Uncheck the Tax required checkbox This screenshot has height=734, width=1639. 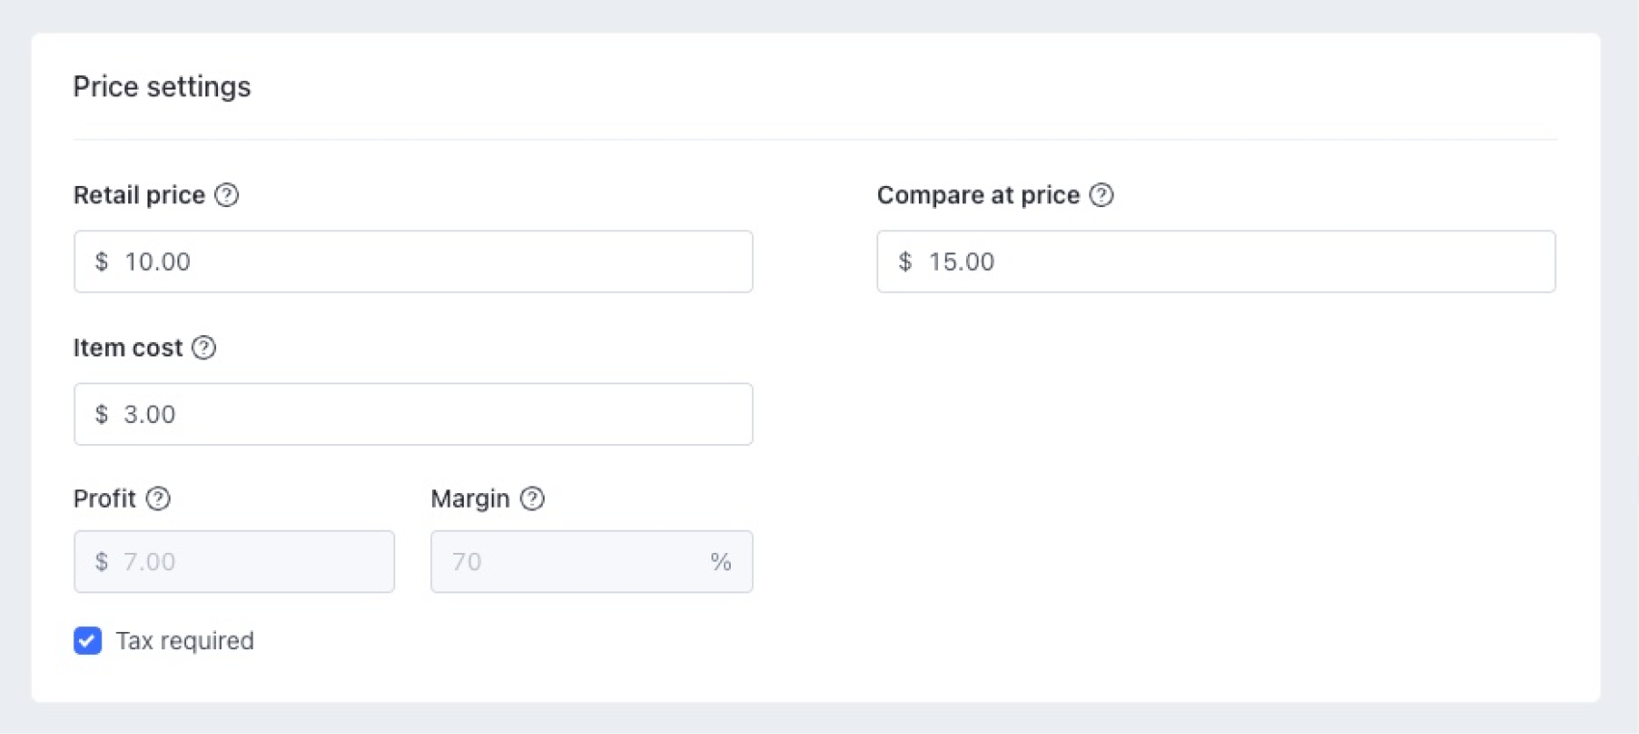click(x=88, y=641)
